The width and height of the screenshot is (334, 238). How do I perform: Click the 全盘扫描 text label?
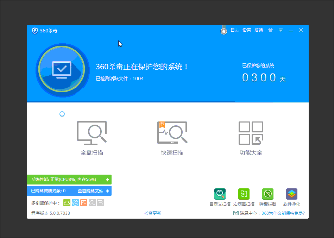click(x=92, y=153)
